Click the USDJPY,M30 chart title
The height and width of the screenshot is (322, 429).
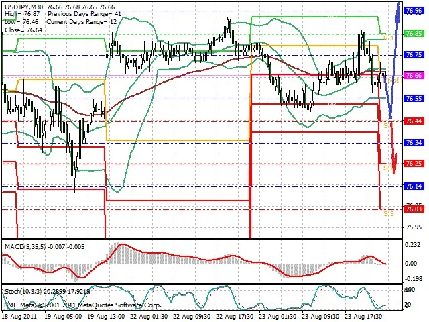(x=24, y=5)
